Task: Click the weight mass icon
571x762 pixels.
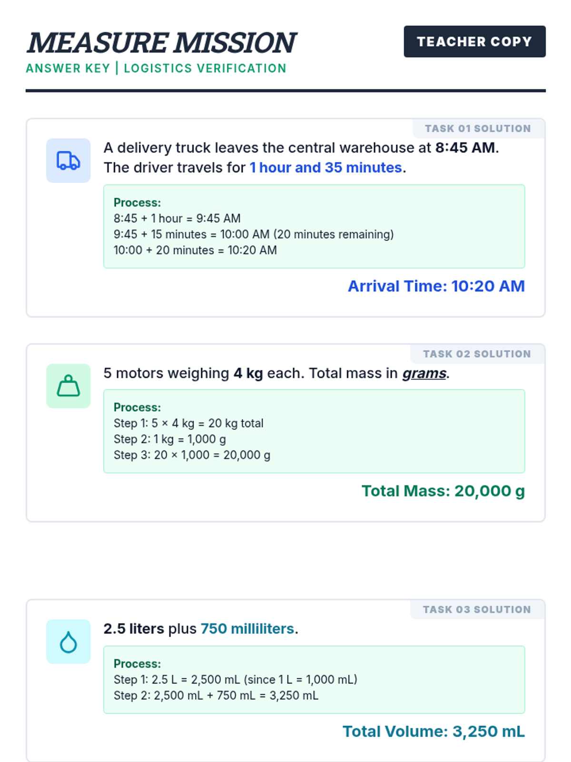Action: click(x=68, y=386)
